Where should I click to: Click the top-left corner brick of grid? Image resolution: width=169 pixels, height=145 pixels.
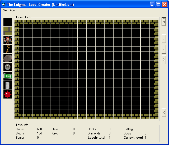click(17, 22)
